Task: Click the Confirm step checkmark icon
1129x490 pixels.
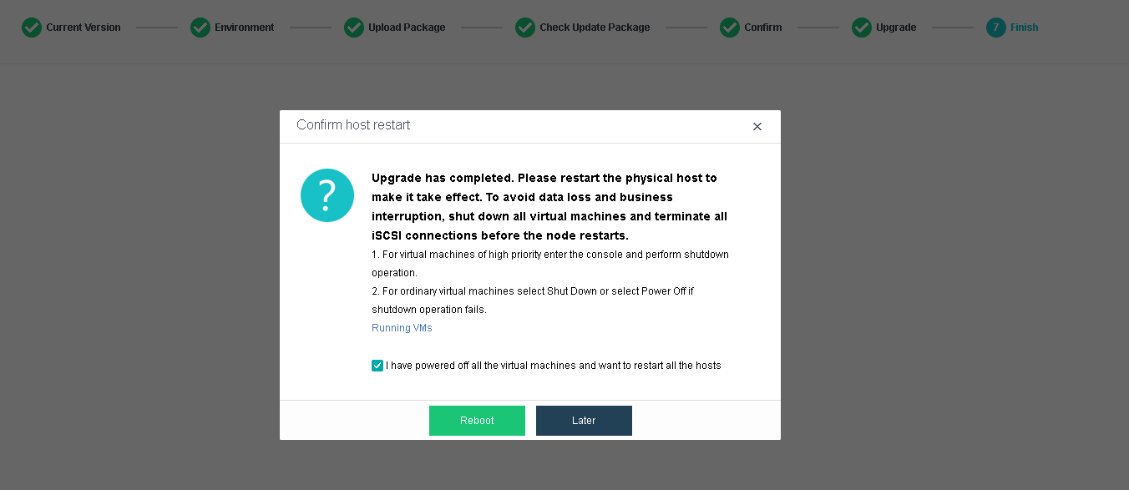Action: [x=730, y=28]
